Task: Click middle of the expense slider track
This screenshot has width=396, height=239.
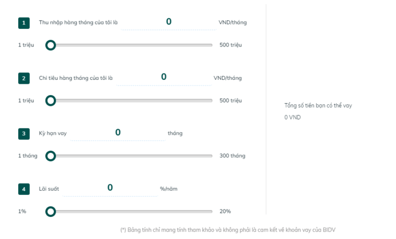Action: (131, 101)
